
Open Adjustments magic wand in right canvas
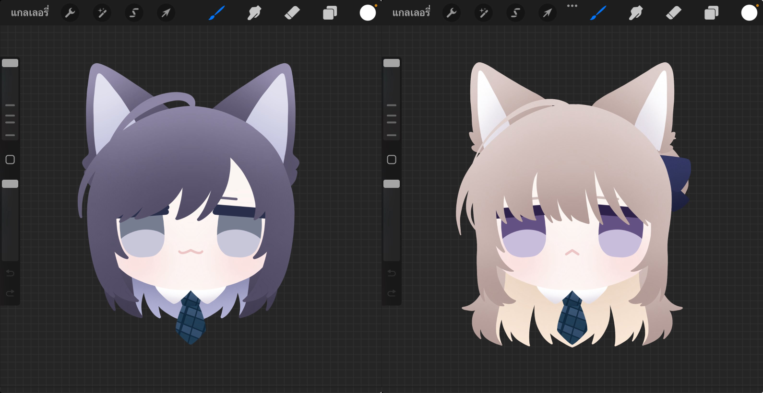pyautogui.click(x=484, y=13)
